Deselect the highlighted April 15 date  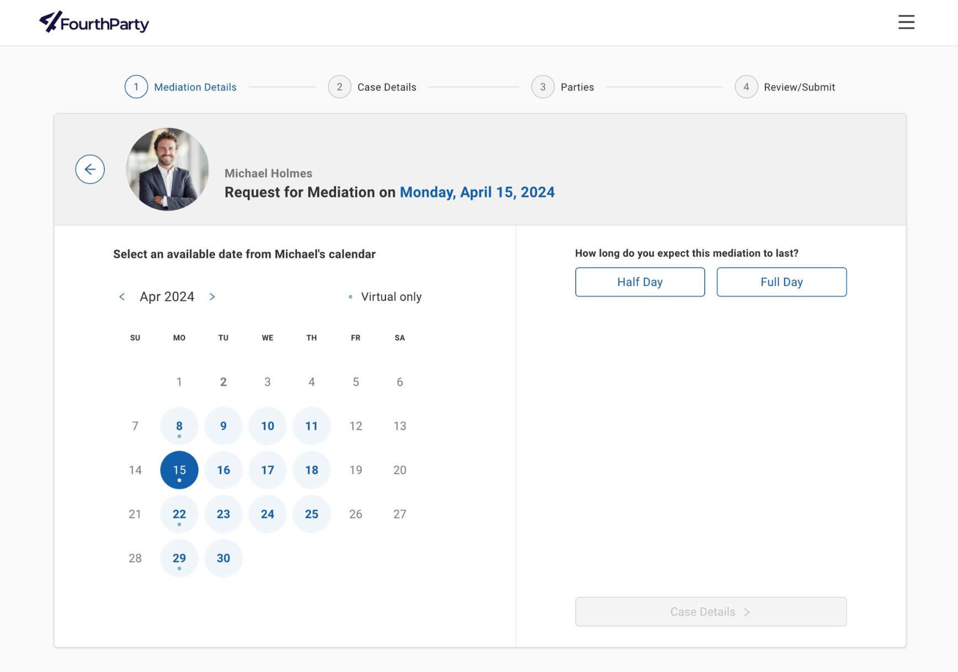click(x=179, y=470)
